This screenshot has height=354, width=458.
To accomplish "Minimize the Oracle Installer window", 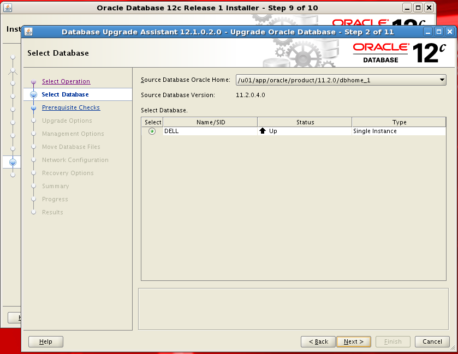I will pyautogui.click(x=407, y=8).
